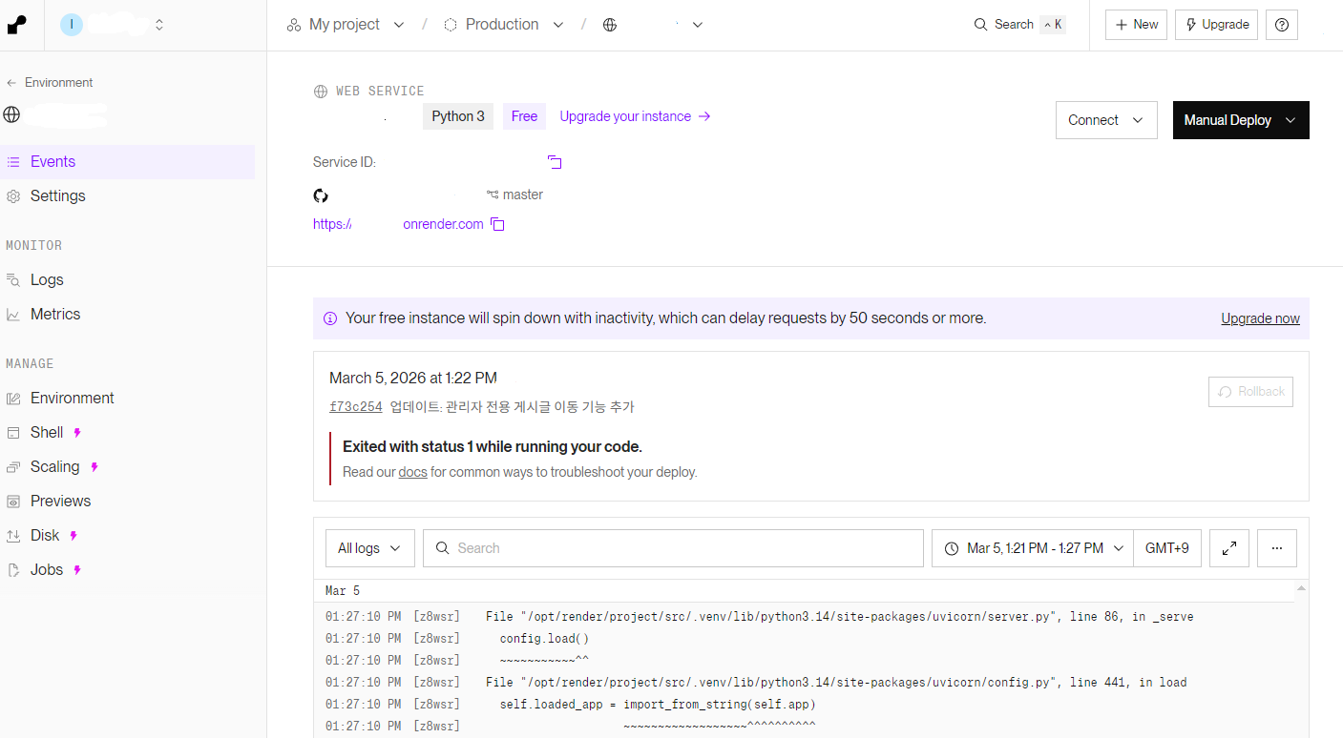The width and height of the screenshot is (1343, 738).
Task: Open the Shell page
Action: coord(47,433)
